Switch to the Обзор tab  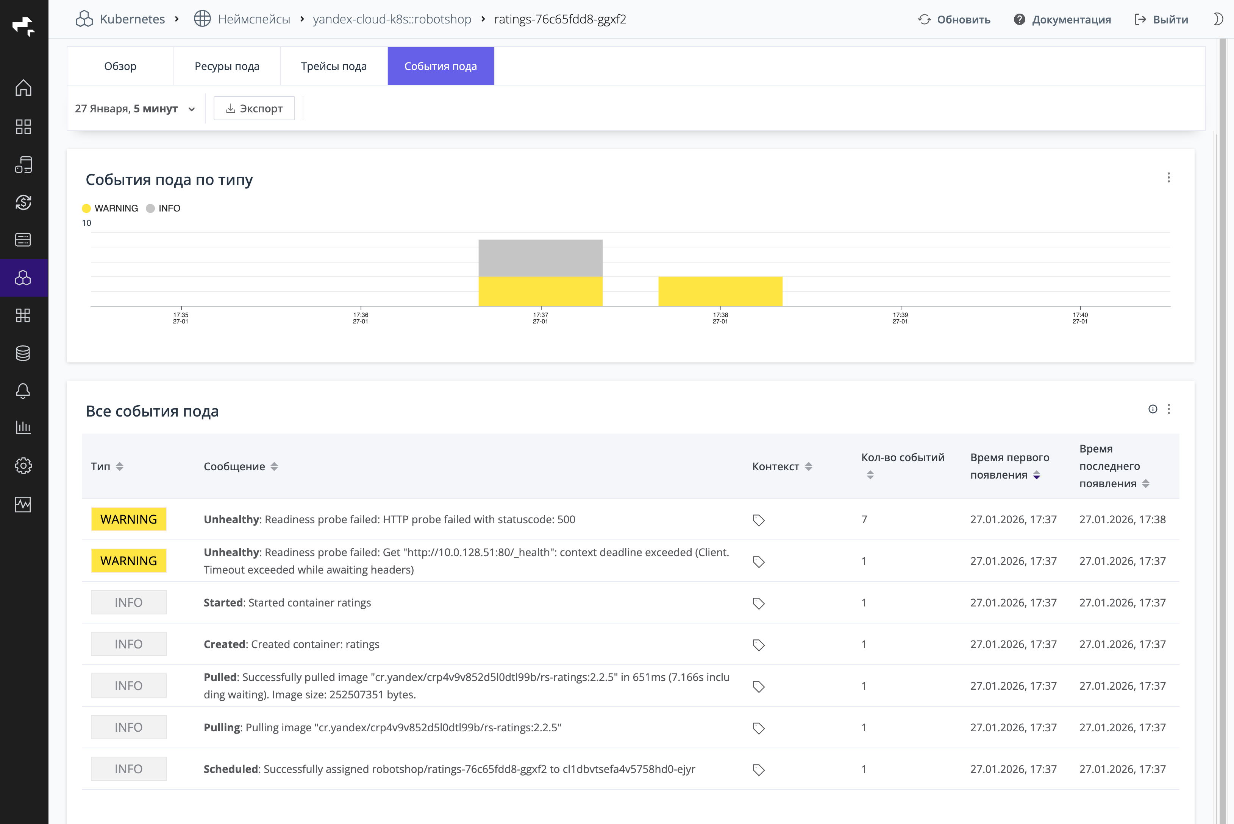click(120, 66)
